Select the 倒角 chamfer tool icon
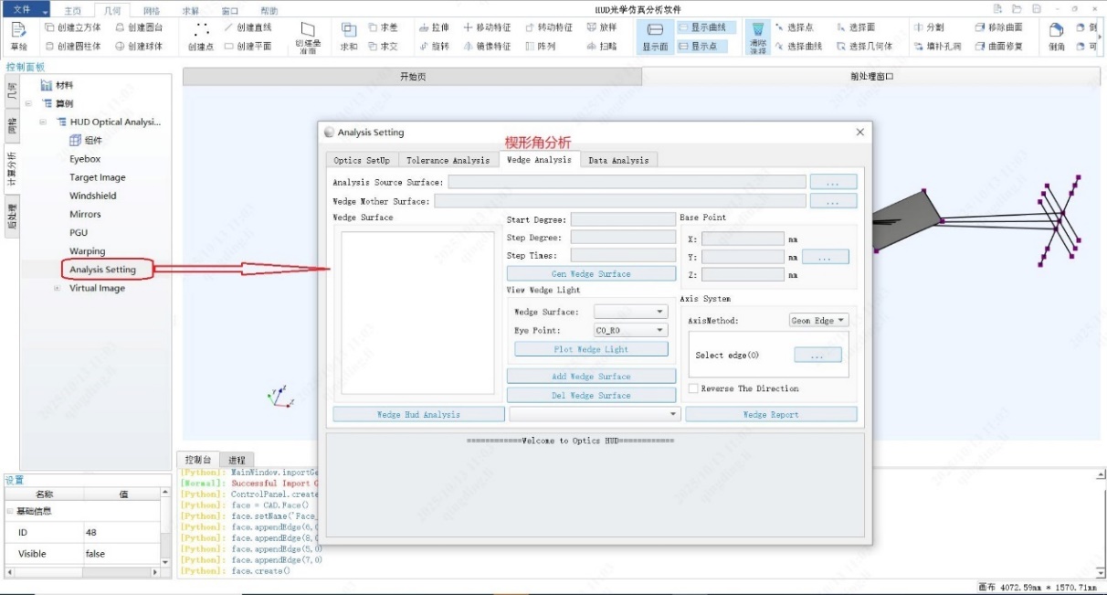Viewport: 1107px width, 595px height. tap(1056, 36)
